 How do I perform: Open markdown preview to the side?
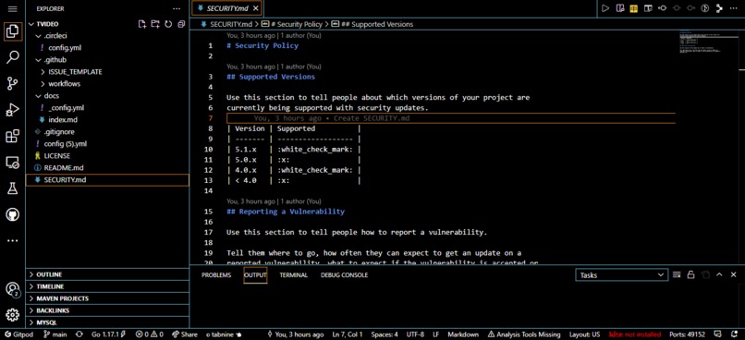tap(619, 8)
